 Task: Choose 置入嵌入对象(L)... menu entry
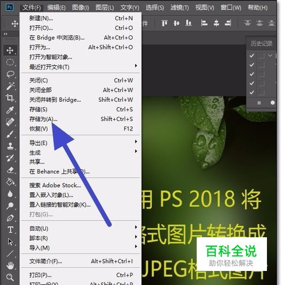80,195
